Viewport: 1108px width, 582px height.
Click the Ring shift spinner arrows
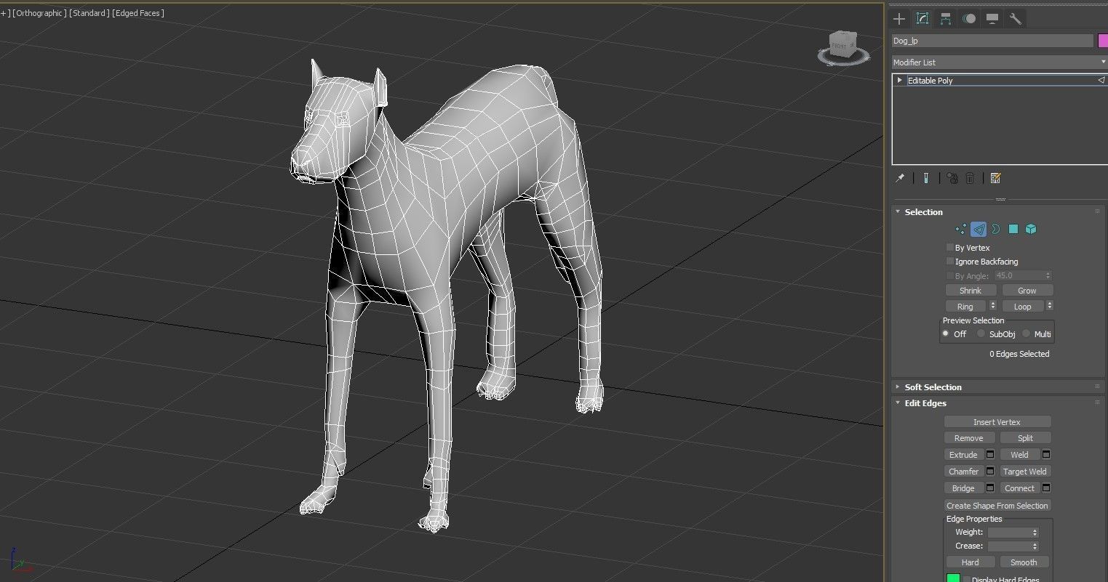pos(993,307)
